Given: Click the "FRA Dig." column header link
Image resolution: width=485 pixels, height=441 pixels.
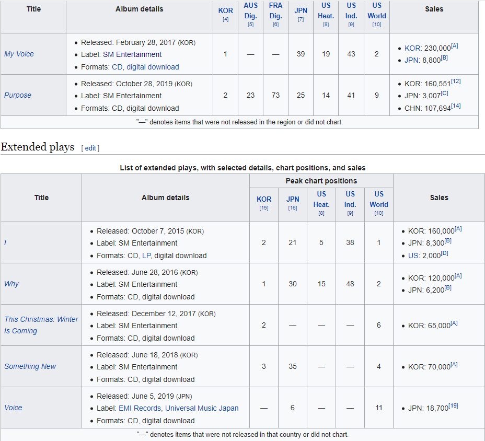Looking at the screenshot, I should coord(275,11).
